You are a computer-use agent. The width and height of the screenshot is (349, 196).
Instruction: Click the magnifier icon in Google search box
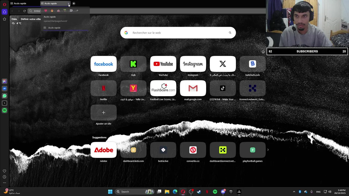[x=230, y=33]
